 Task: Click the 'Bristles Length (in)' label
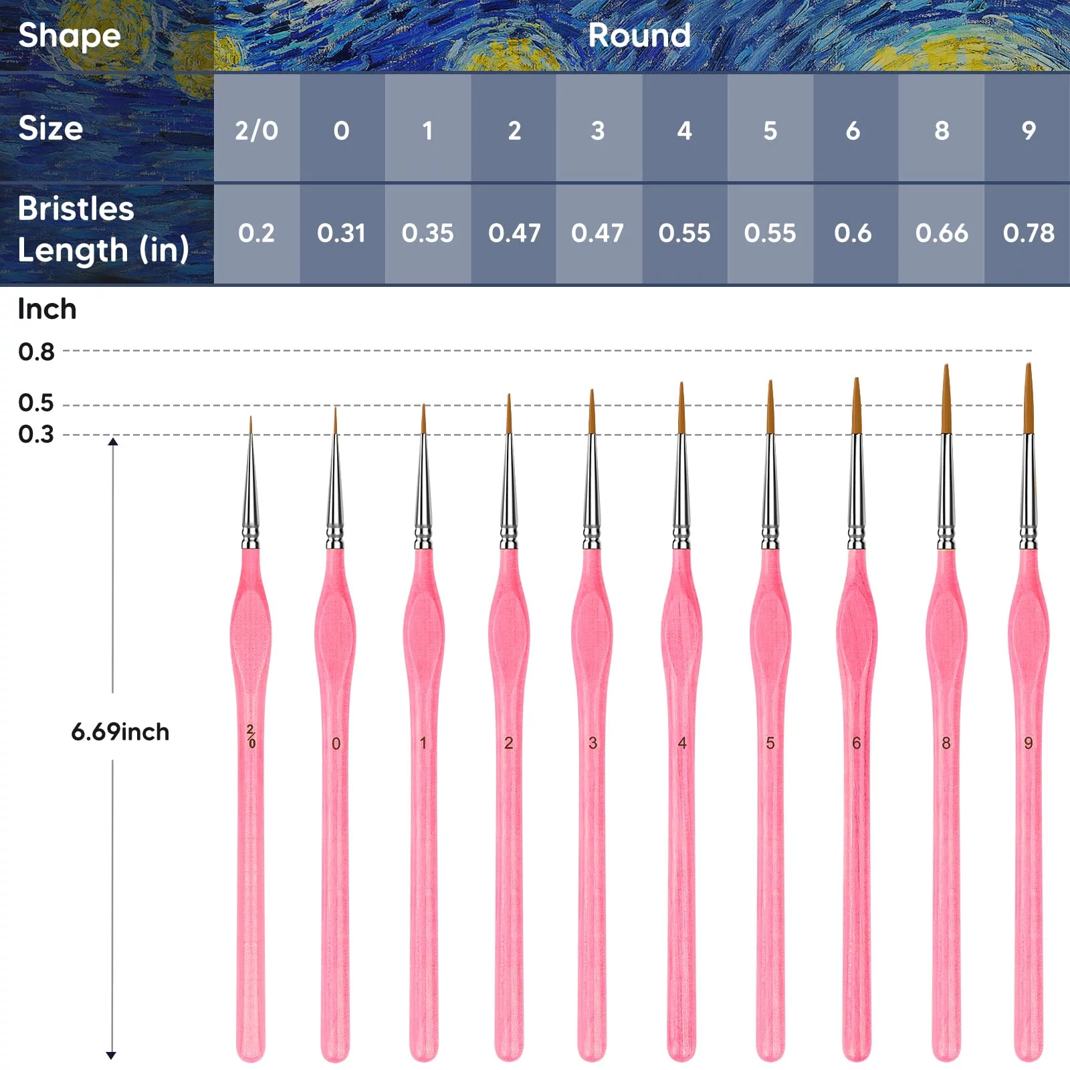(x=103, y=229)
